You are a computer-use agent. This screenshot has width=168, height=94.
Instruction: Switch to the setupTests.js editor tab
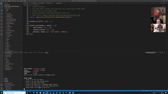pos(59,3)
